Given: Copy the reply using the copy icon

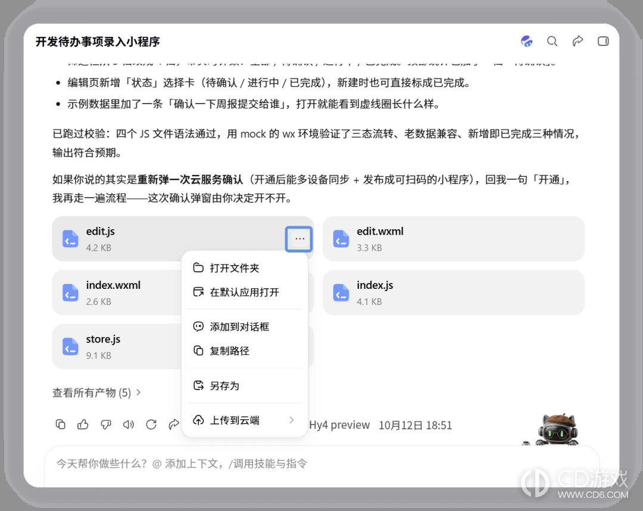Looking at the screenshot, I should [x=60, y=425].
